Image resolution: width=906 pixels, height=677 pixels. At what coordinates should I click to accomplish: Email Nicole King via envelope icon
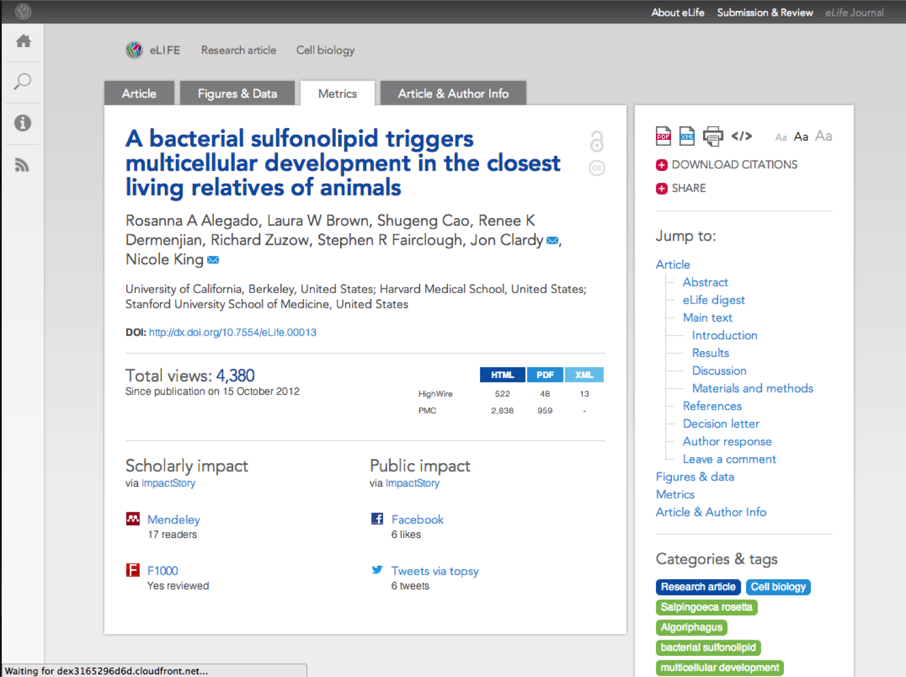click(213, 260)
